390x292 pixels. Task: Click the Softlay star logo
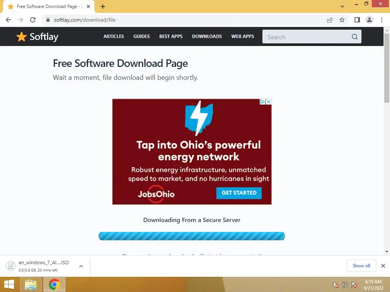[21, 37]
